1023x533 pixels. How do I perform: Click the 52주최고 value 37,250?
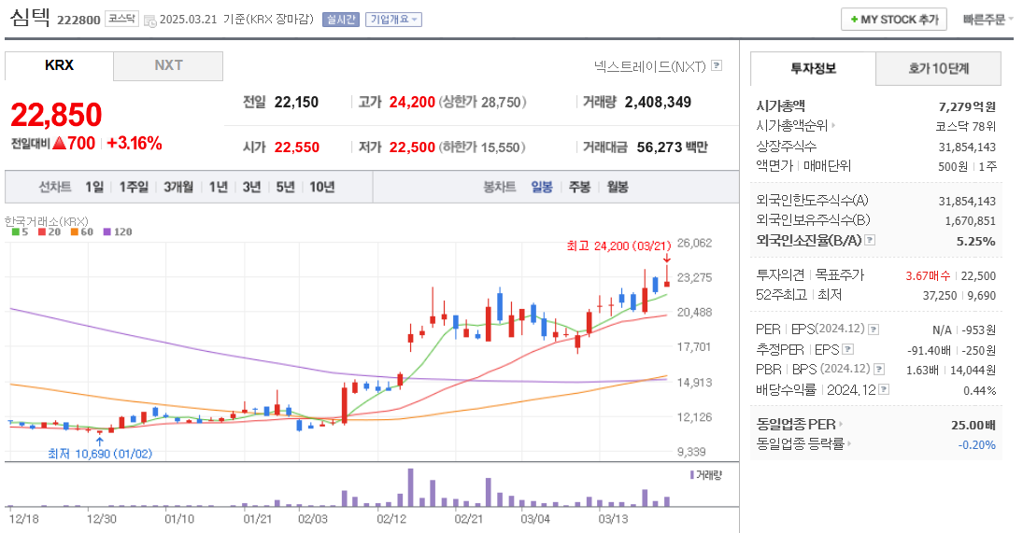(940, 296)
